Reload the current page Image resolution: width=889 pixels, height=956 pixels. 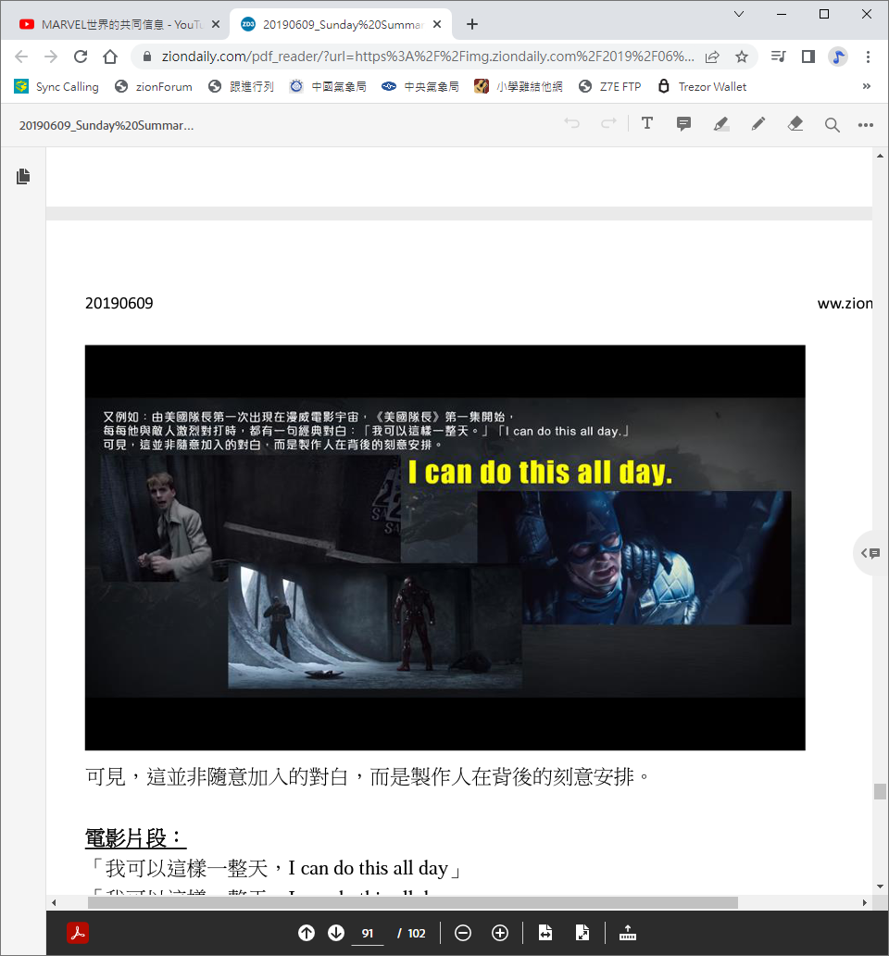pyautogui.click(x=81, y=57)
